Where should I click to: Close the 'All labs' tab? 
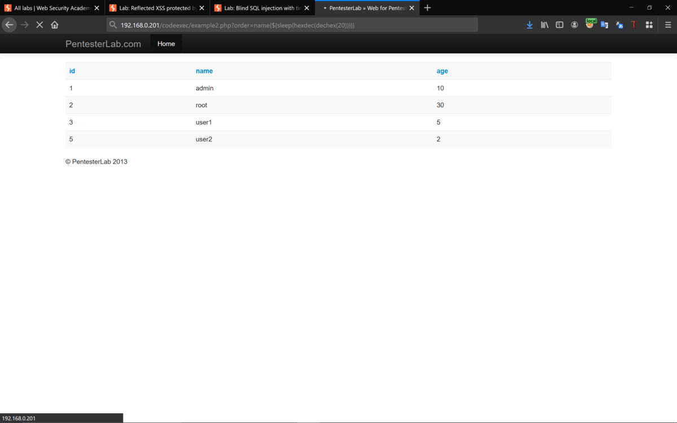coord(97,8)
